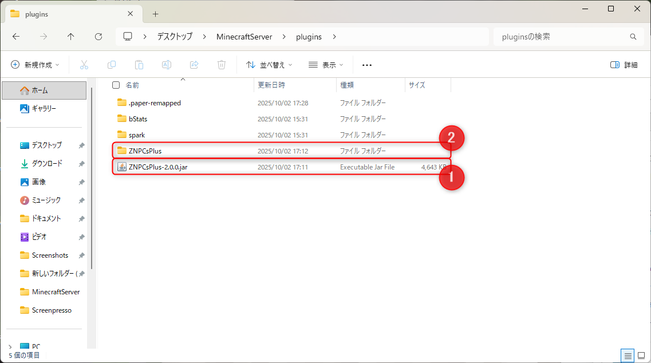Select the Rename icon
This screenshot has width=651, height=363.
[x=167, y=65]
